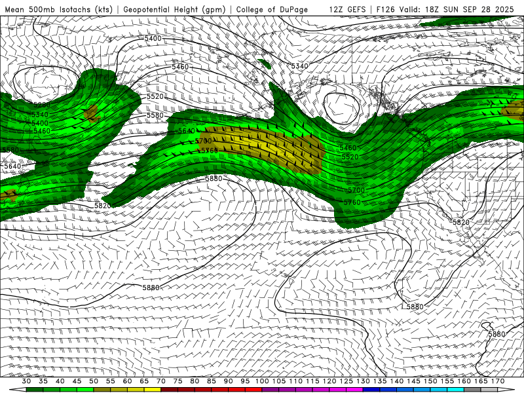Click the '160' value on the isotach scale
The width and height of the screenshot is (524, 393).
pos(464,381)
